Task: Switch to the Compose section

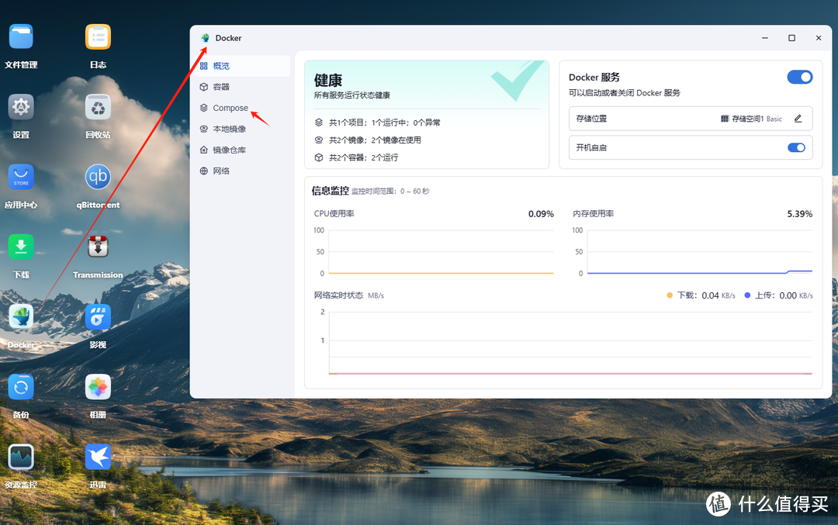Action: point(229,108)
